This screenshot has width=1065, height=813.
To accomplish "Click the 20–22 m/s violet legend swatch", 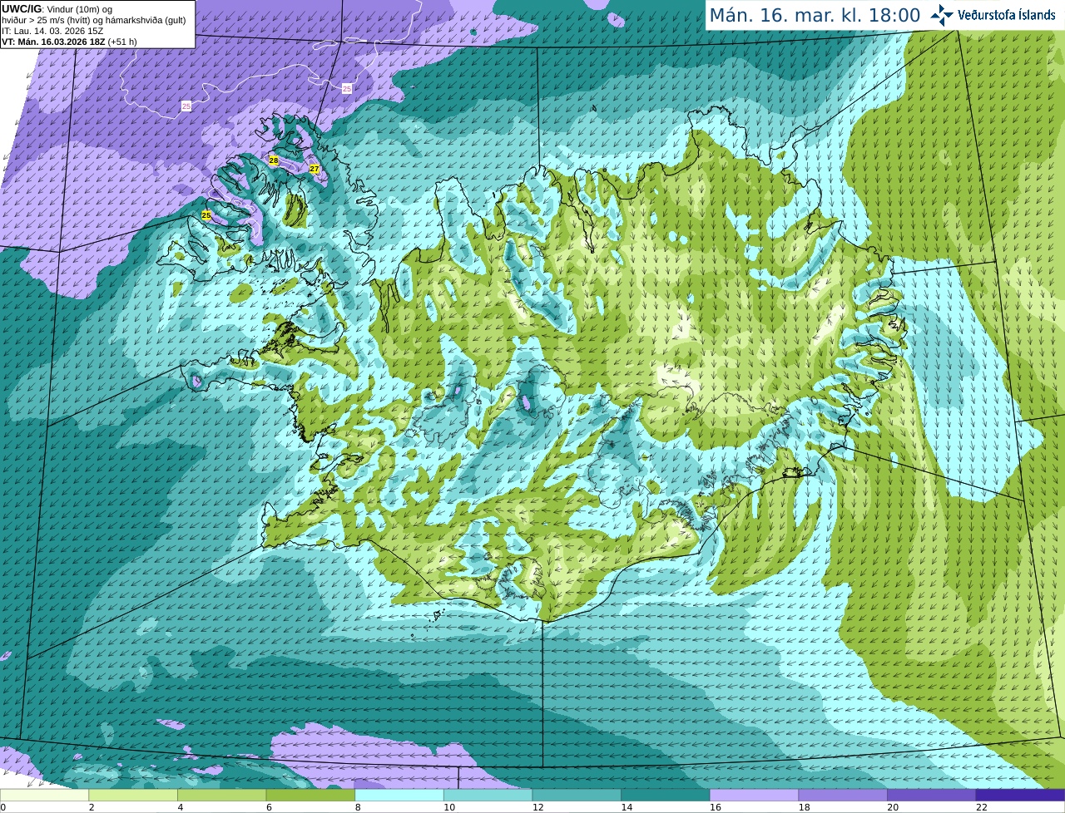I will (x=932, y=795).
